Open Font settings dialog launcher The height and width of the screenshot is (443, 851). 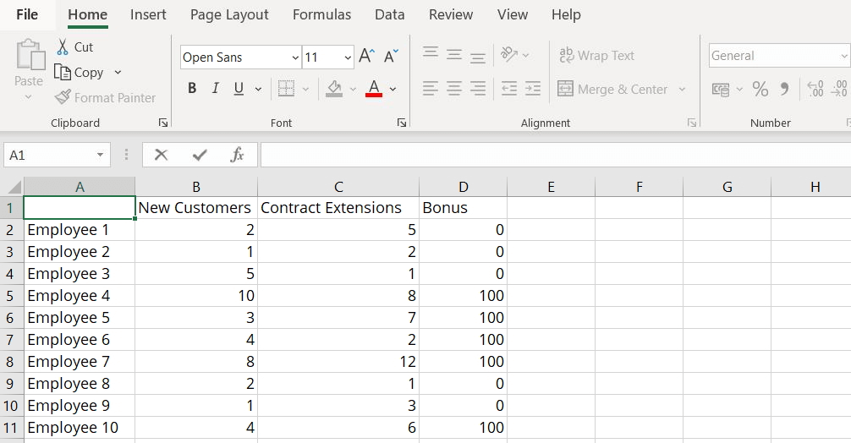click(402, 123)
